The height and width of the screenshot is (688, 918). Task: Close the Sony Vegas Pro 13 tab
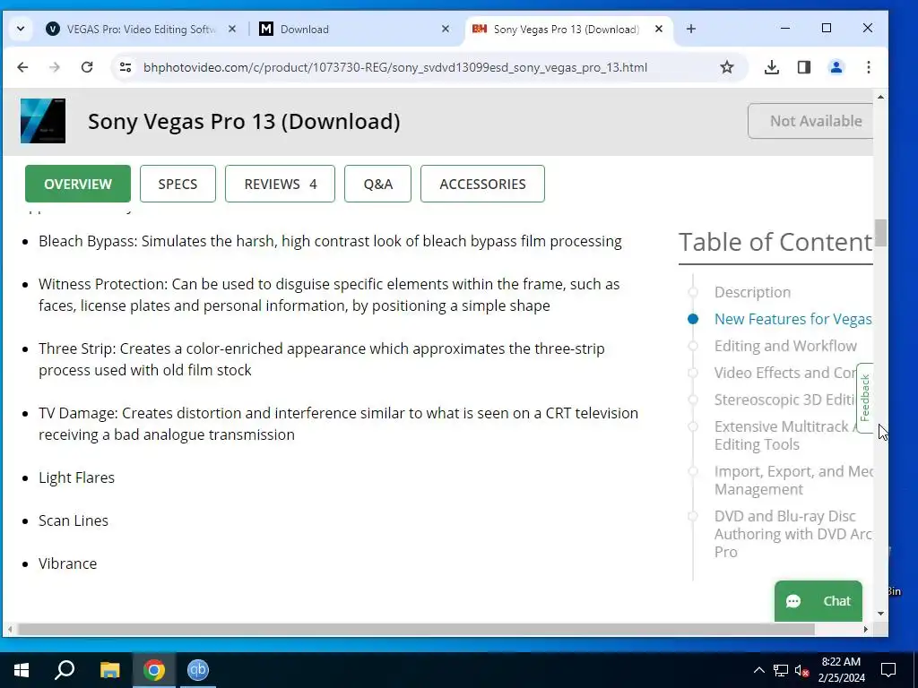(x=659, y=29)
